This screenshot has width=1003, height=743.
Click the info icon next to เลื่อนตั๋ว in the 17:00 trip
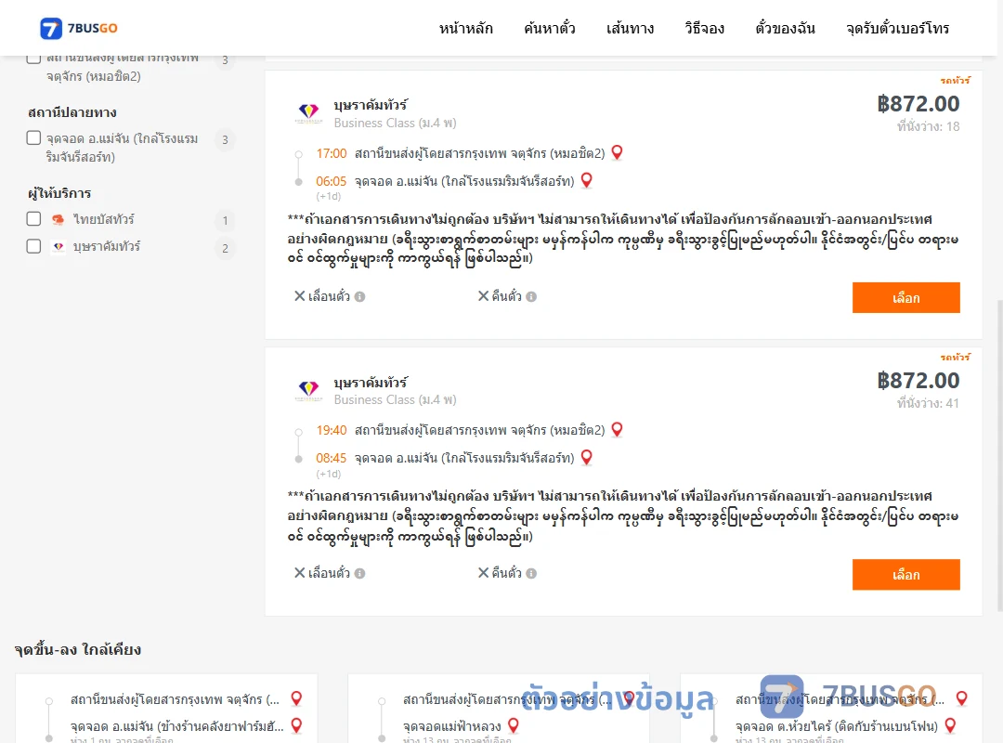360,296
